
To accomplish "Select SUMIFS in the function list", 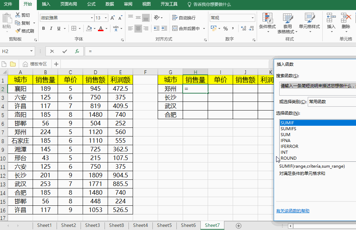I will [288, 129].
